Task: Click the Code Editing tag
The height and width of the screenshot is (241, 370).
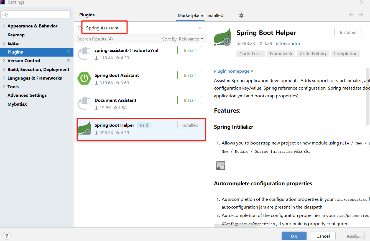Action: click(x=313, y=54)
